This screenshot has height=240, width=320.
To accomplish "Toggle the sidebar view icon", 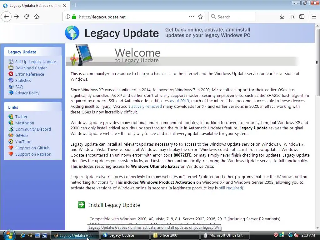I will coord(302,17).
